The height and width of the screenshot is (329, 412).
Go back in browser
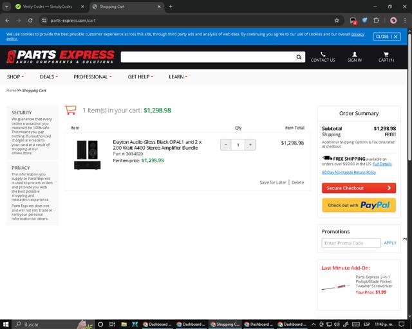[x=7, y=21]
